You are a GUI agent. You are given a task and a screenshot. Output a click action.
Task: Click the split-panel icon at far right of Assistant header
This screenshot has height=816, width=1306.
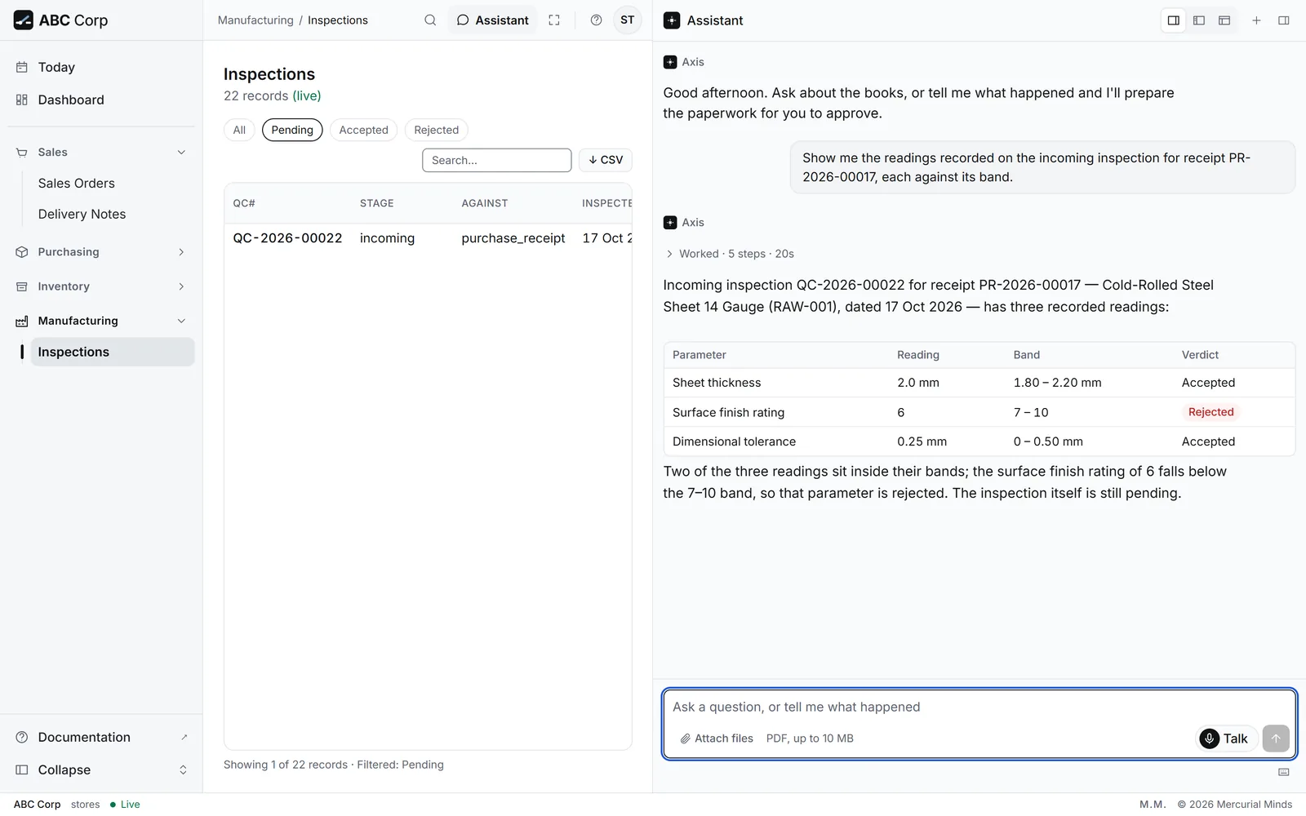[x=1284, y=20]
